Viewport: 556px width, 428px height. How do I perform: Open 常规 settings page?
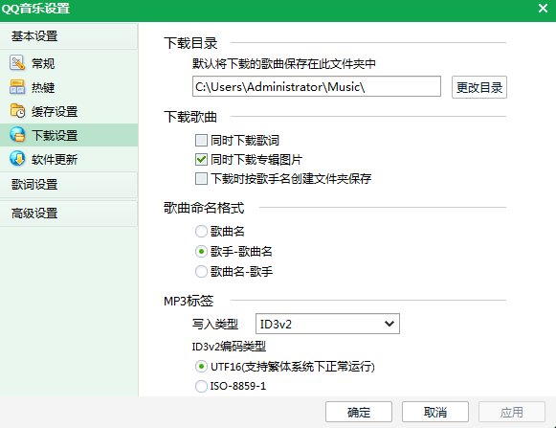[69, 63]
